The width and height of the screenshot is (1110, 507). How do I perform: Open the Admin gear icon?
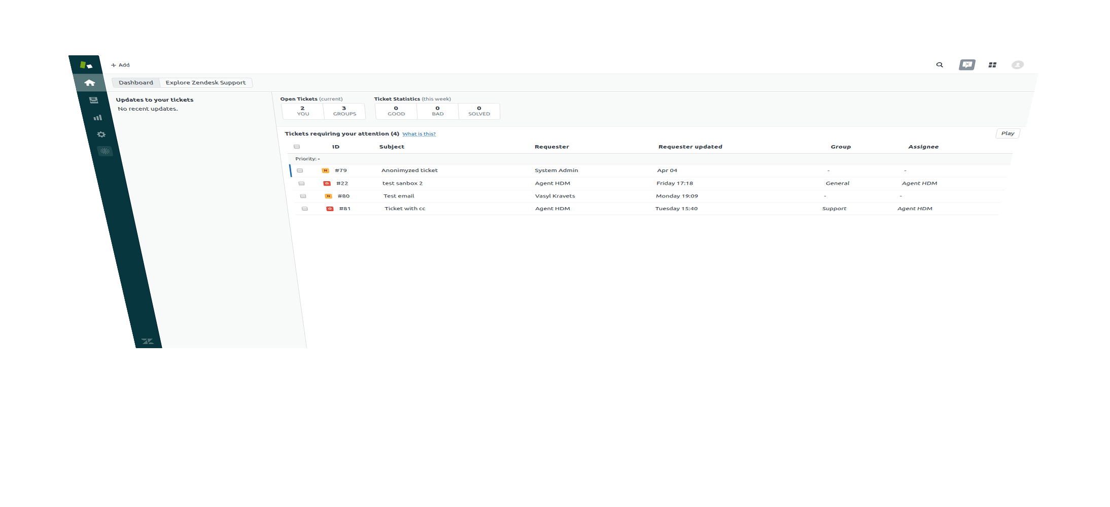click(101, 134)
